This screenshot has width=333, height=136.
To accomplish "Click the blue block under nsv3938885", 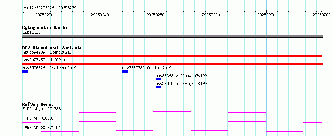I will tap(158, 87).
